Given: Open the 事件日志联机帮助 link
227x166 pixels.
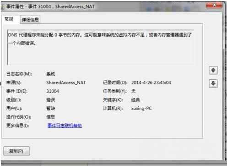Looking at the screenshot, I should tap(65, 126).
